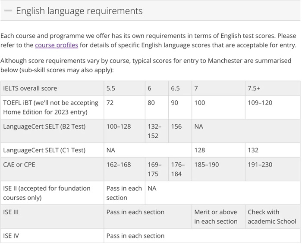Click Check with academic School cell
The width and height of the screenshot is (302, 244).
tap(273, 217)
